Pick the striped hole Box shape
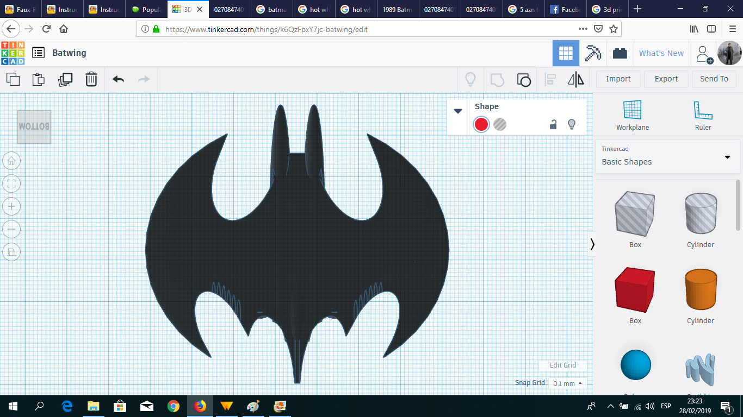Screen dimensions: 743x417 tap(635, 213)
